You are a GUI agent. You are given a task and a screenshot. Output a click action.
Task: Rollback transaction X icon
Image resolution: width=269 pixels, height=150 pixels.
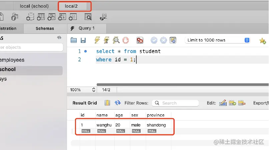tap(163, 40)
